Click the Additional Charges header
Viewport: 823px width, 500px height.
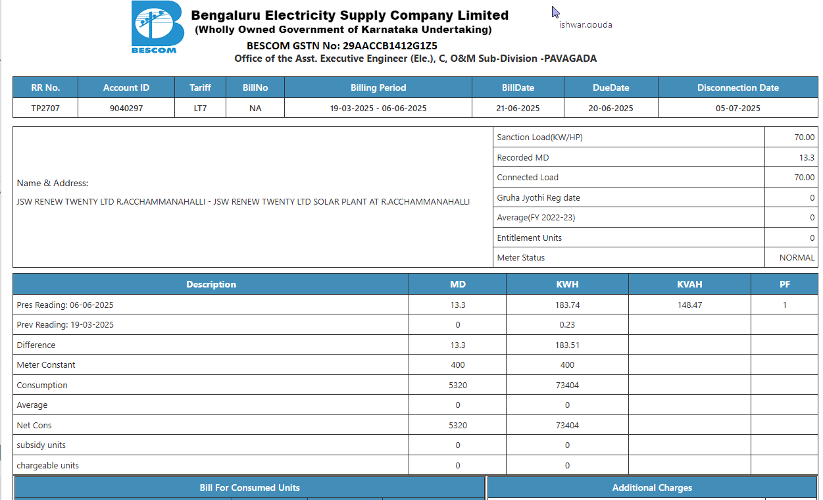(653, 488)
